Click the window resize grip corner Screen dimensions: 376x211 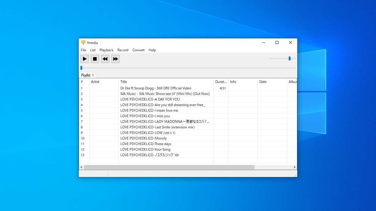pyautogui.click(x=295, y=175)
